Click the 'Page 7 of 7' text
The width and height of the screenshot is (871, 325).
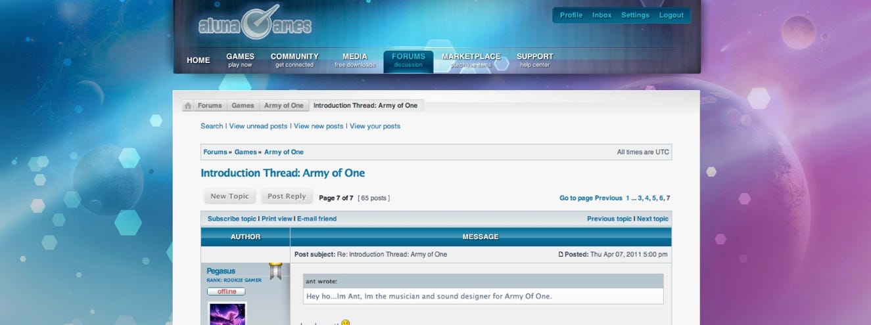click(336, 198)
